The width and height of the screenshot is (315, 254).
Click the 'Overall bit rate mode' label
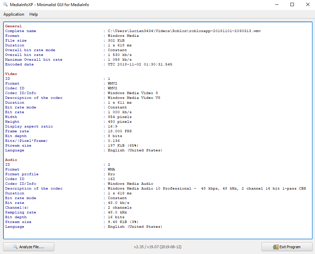(x=30, y=50)
